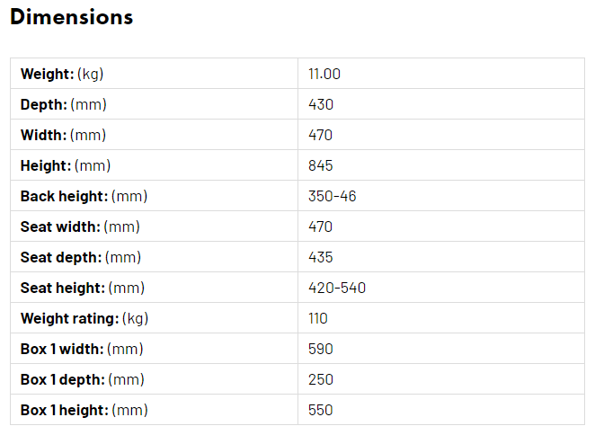Click the weight value 11.00
Viewport: 595px width, 435px height.
[324, 74]
